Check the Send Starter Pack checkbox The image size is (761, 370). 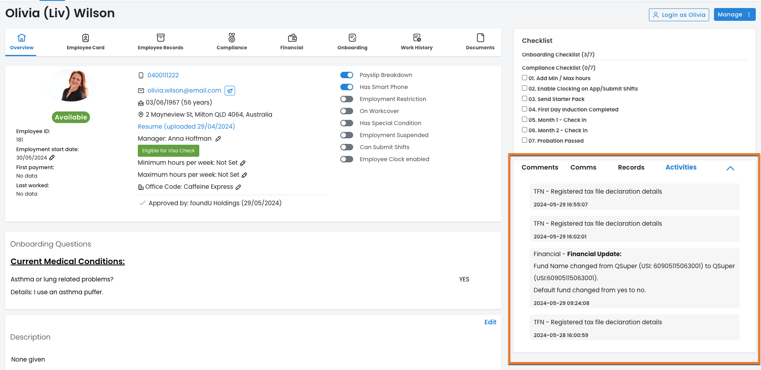[x=524, y=99]
